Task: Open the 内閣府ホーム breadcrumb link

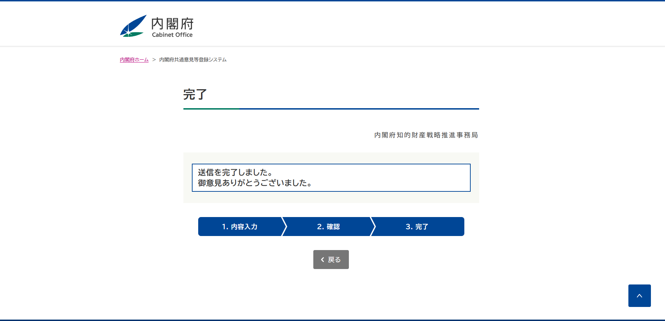Action: [x=134, y=60]
